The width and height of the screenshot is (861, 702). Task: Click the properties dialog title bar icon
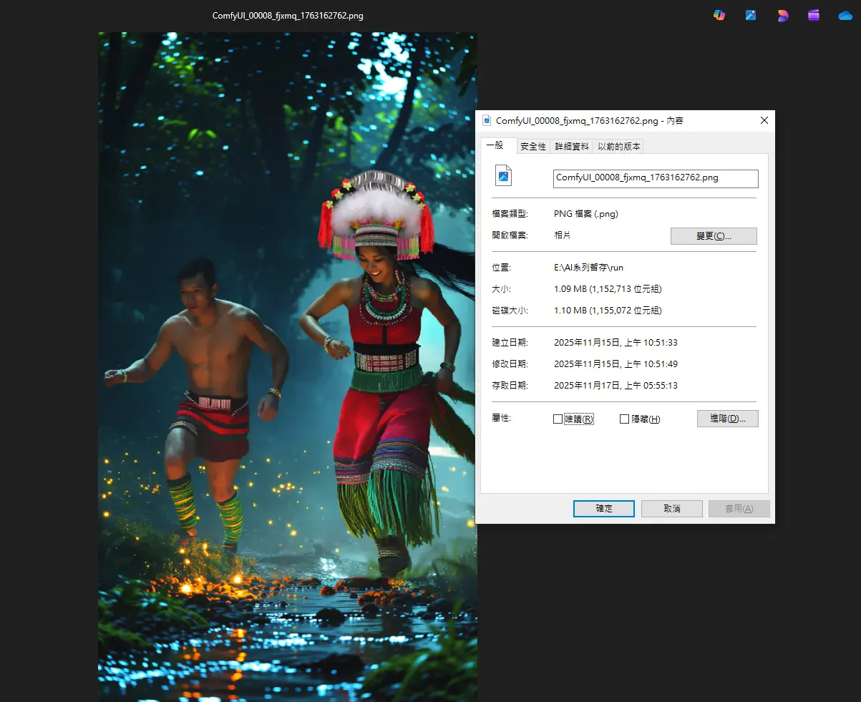(487, 121)
